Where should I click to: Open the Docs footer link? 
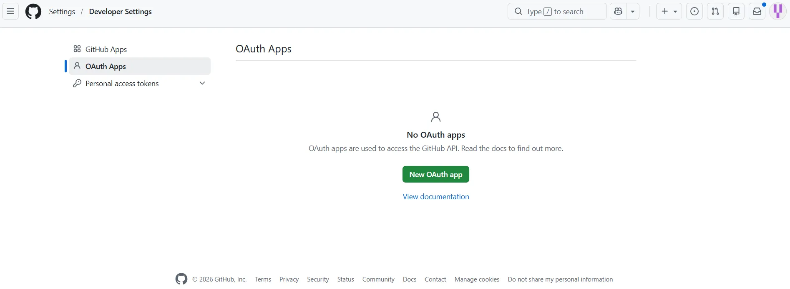click(410, 279)
